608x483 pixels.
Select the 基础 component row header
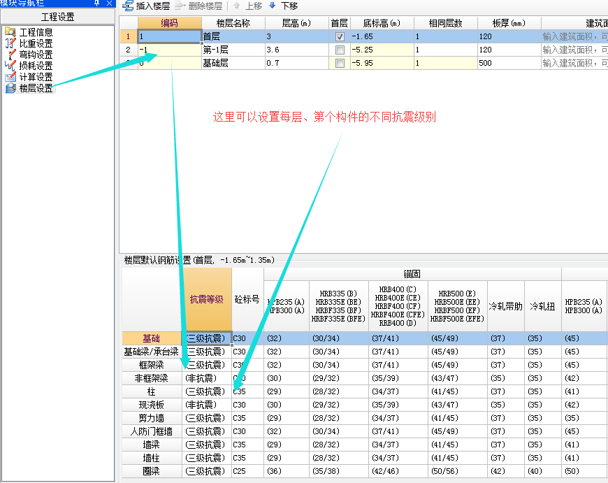152,338
